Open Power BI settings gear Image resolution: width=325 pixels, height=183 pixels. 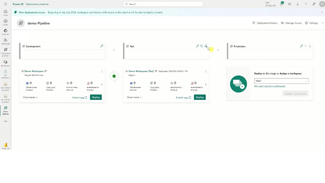(290, 4)
